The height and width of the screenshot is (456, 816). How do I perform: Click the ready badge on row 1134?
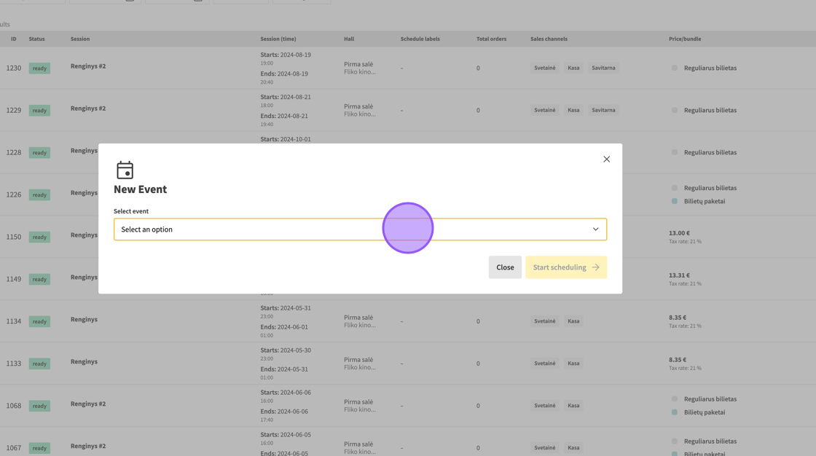pos(39,321)
